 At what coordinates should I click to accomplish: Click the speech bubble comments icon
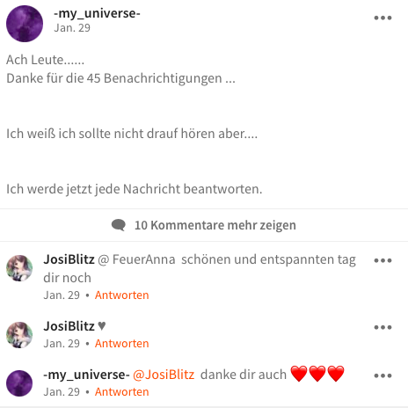[x=119, y=225]
